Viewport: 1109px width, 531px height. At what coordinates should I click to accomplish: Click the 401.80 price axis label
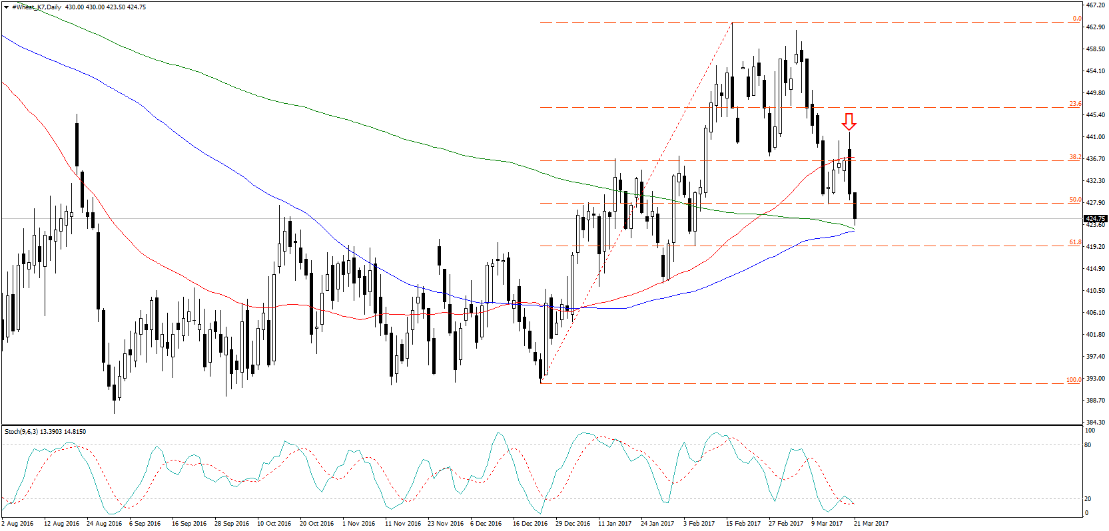(1096, 335)
